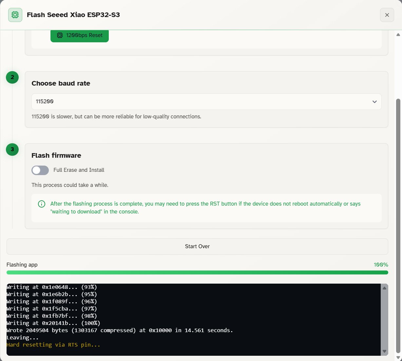402x361 pixels.
Task: Click step 3 number badge
Action: 12,150
